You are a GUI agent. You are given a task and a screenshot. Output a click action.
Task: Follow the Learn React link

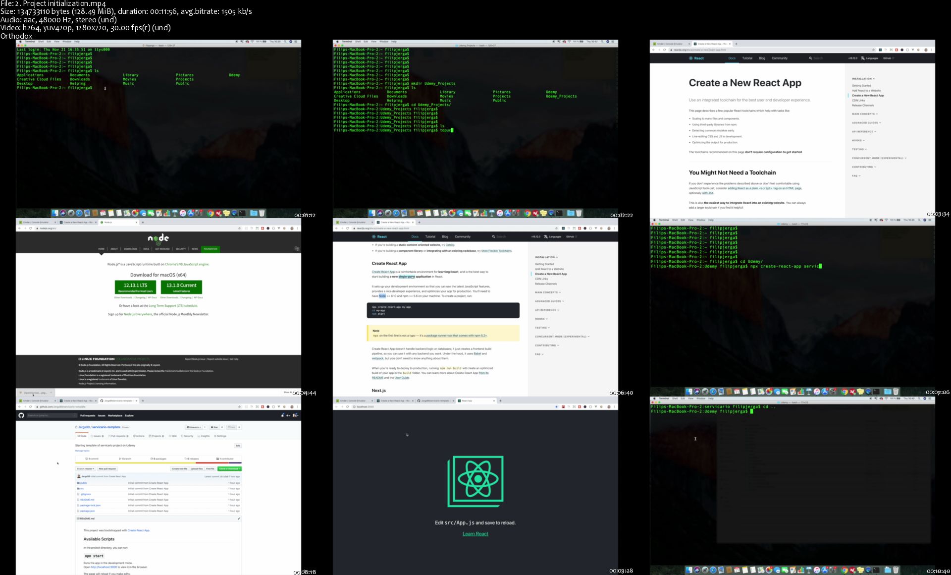tap(475, 534)
